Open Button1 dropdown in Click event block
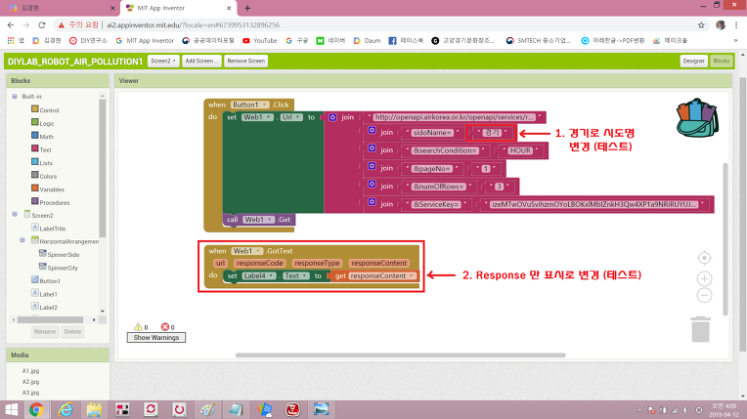This screenshot has height=419, width=747. pos(250,105)
